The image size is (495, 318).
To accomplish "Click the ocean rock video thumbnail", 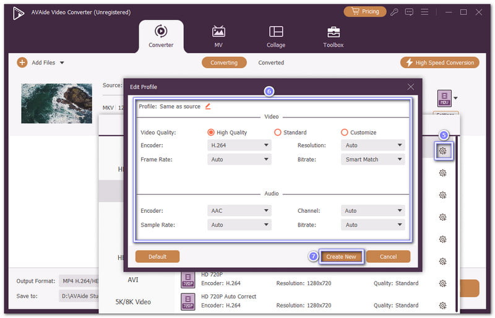I will 56,103.
